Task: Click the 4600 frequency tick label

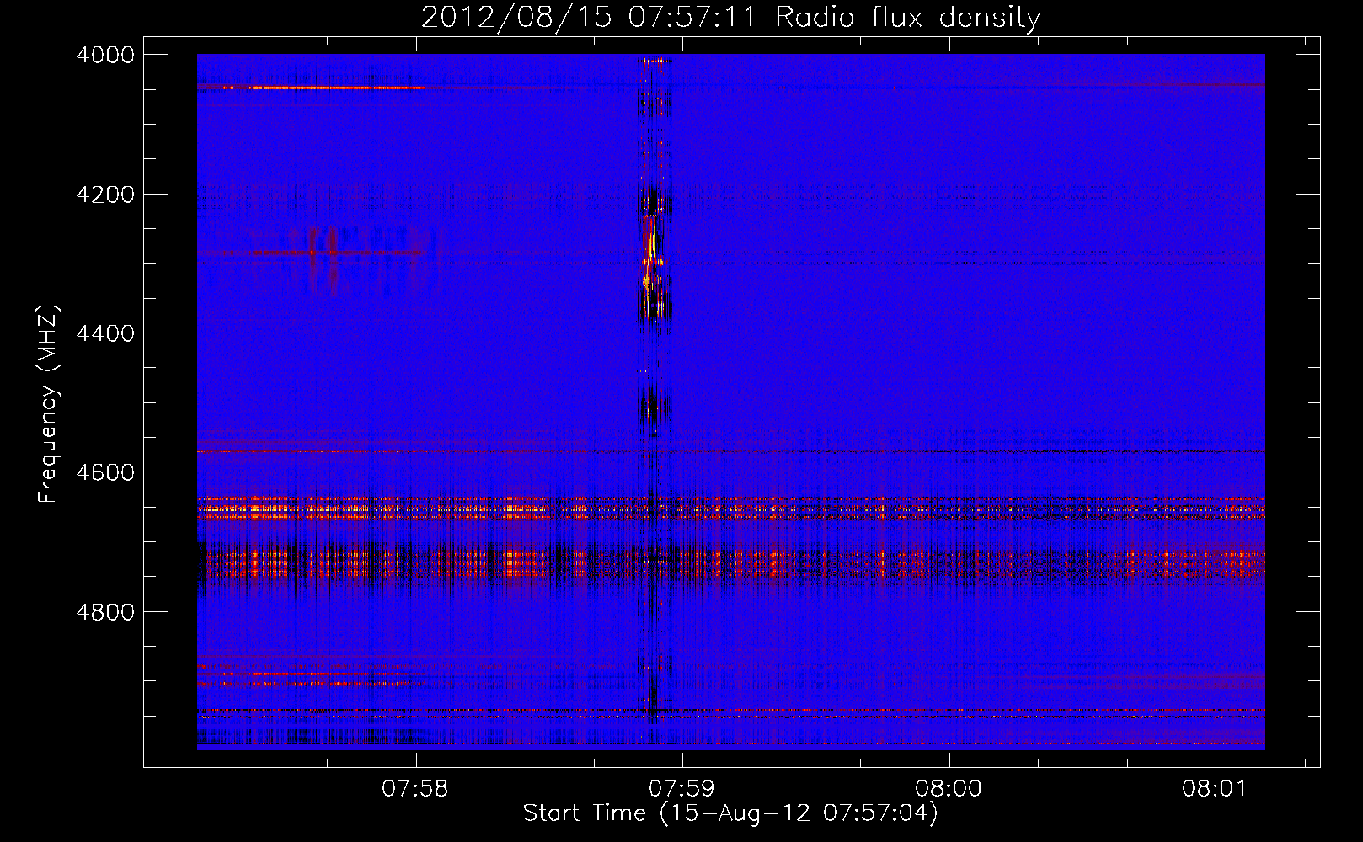Action: point(105,472)
